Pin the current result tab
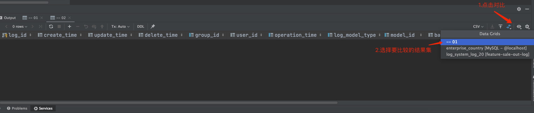Viewport: 534px width, 113px height. click(x=153, y=26)
